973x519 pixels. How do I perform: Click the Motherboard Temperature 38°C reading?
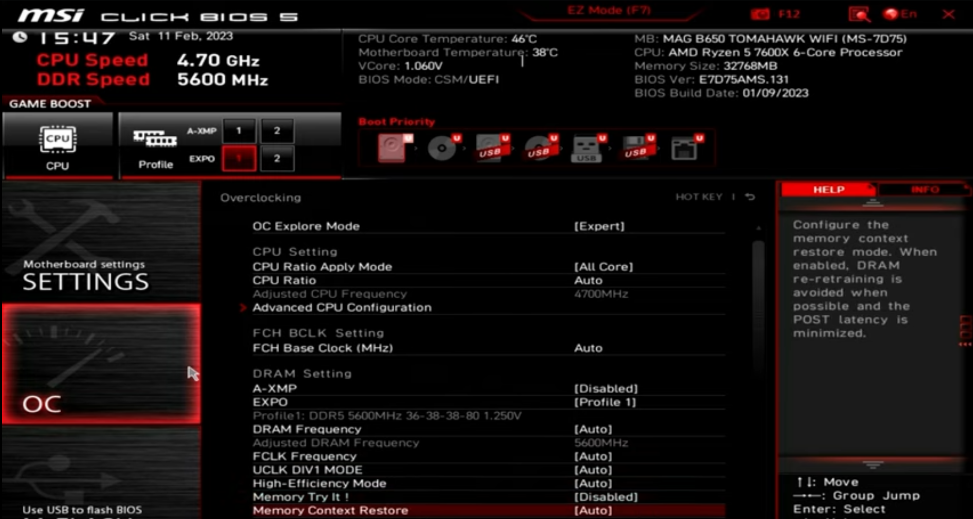pos(458,52)
